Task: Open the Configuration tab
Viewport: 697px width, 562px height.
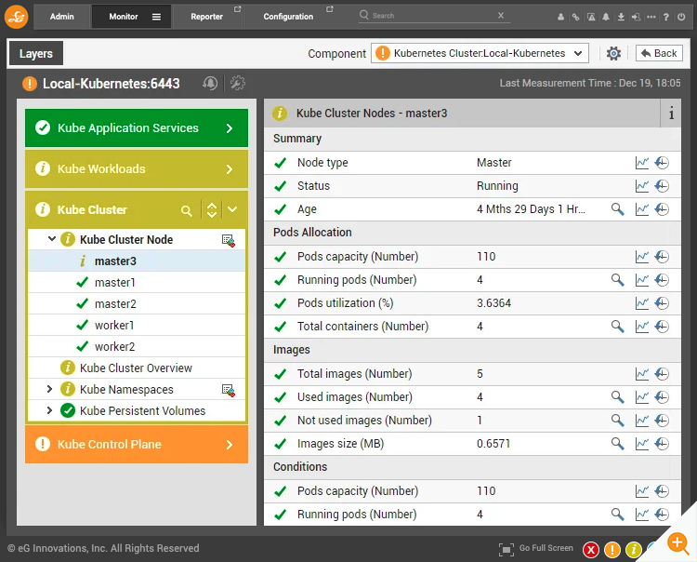Action: 288,17
